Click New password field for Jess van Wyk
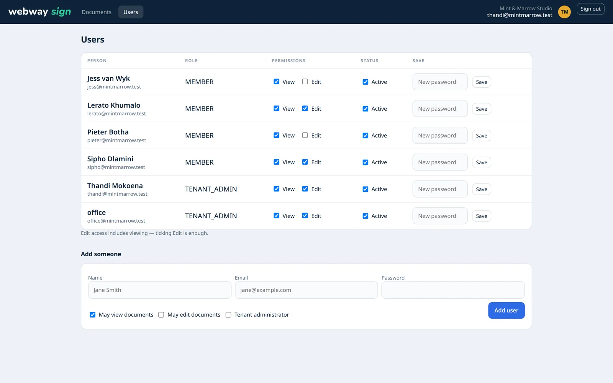The height and width of the screenshot is (383, 613). 440,82
